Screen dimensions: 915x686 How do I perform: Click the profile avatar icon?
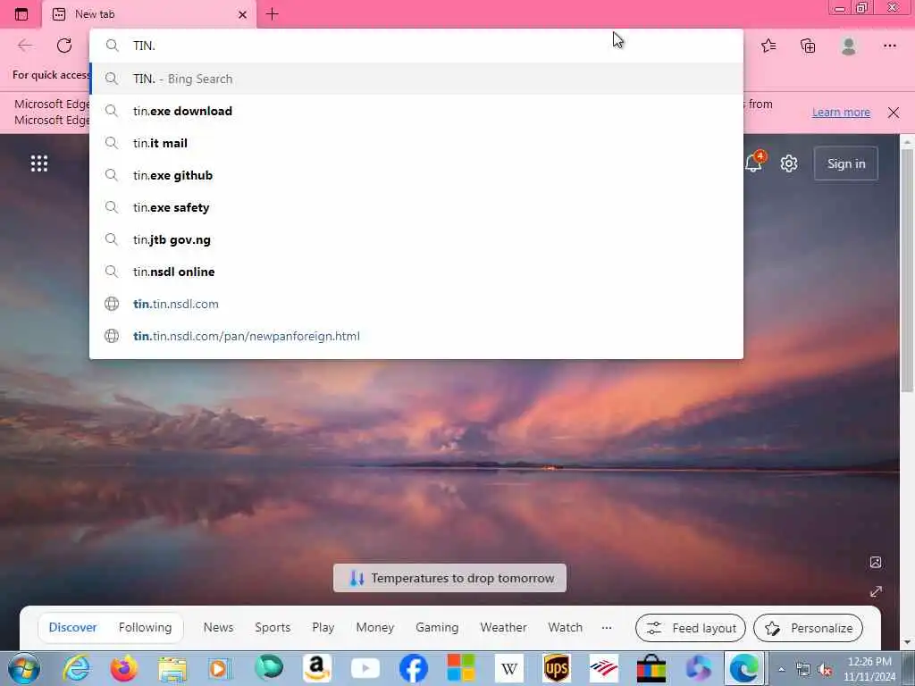pyautogui.click(x=849, y=46)
